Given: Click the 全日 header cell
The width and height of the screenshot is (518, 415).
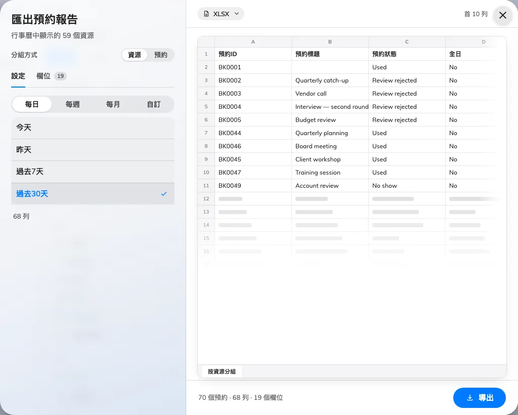Looking at the screenshot, I should click(476, 54).
